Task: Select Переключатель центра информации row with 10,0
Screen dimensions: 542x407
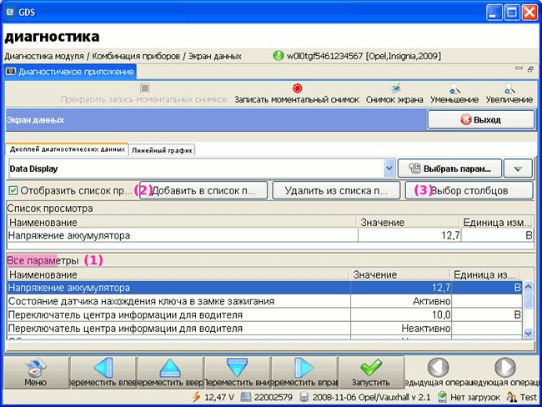Action: (x=264, y=314)
